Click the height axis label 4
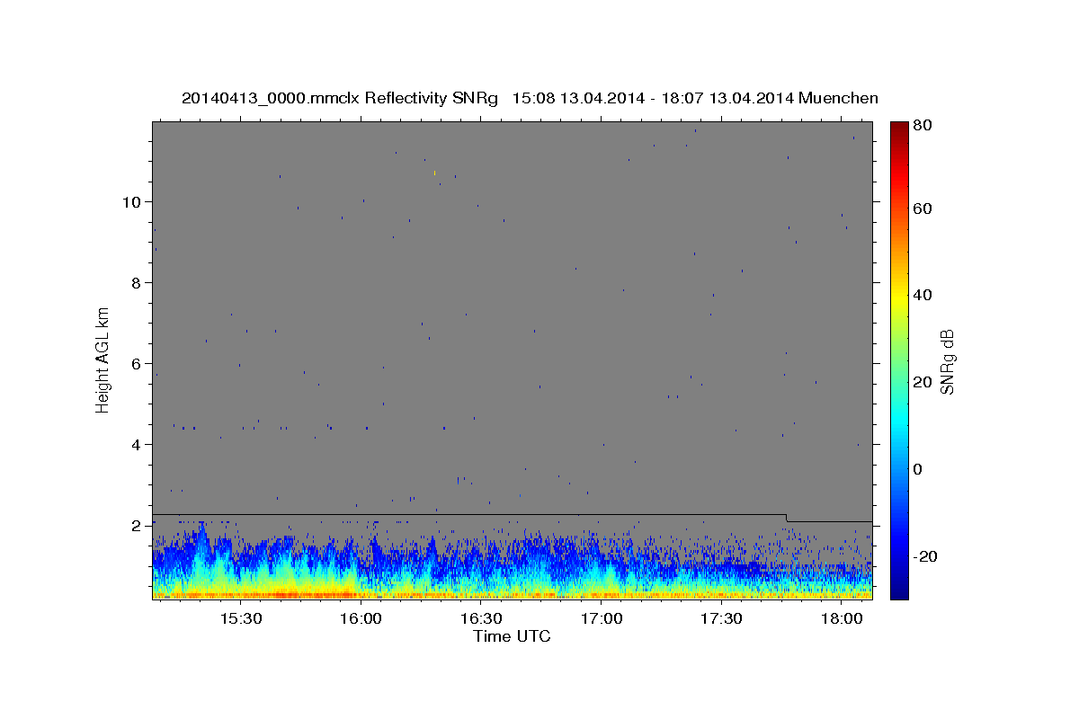The image size is (1079, 719). (138, 444)
